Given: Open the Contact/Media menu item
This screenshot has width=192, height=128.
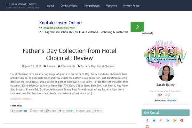Looking at the screenshot, I should click(x=69, y=6).
